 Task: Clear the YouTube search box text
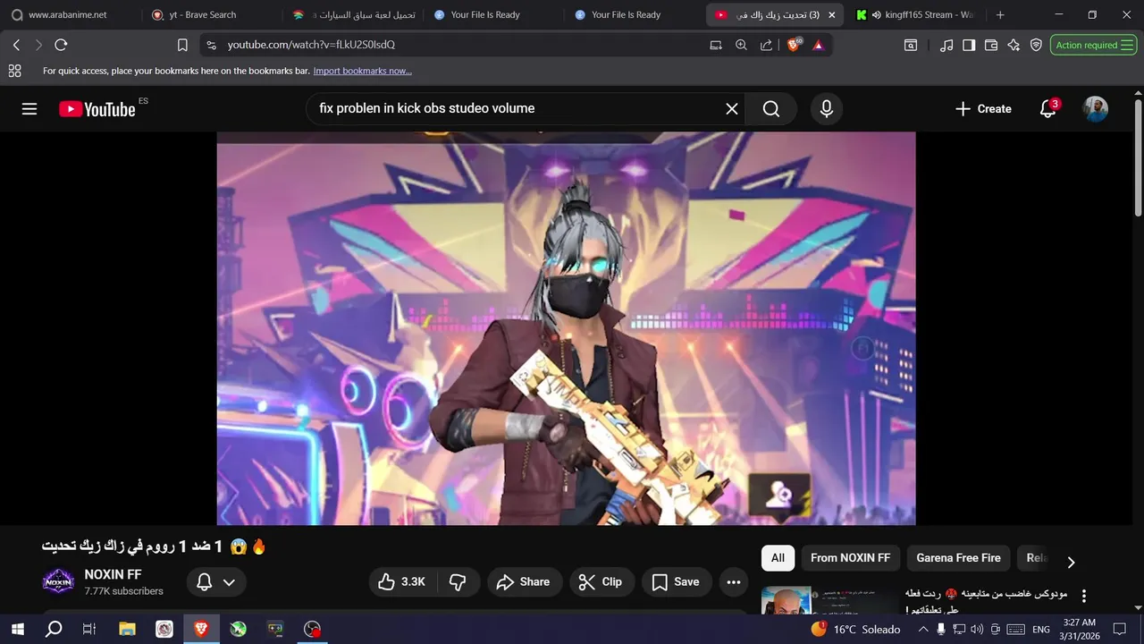click(x=732, y=108)
